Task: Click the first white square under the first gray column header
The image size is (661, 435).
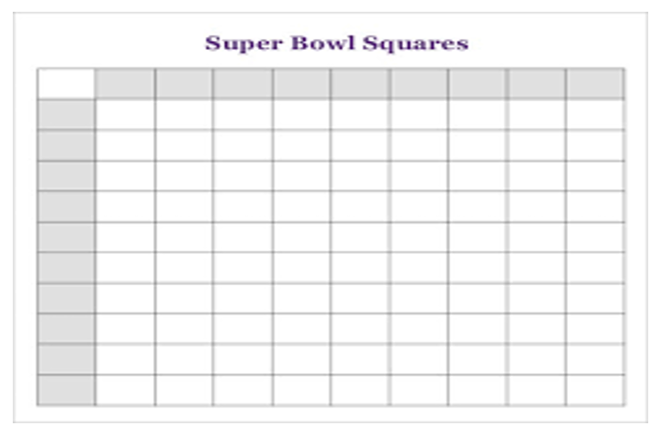Action: (126, 115)
